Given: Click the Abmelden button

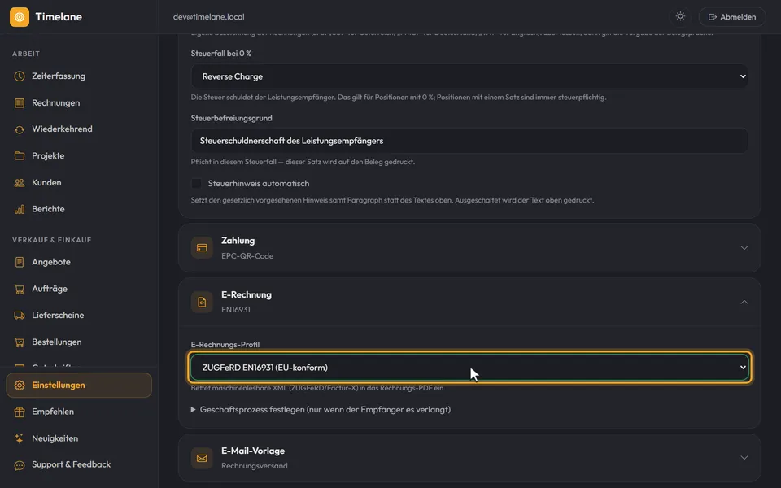Looking at the screenshot, I should click(x=732, y=16).
